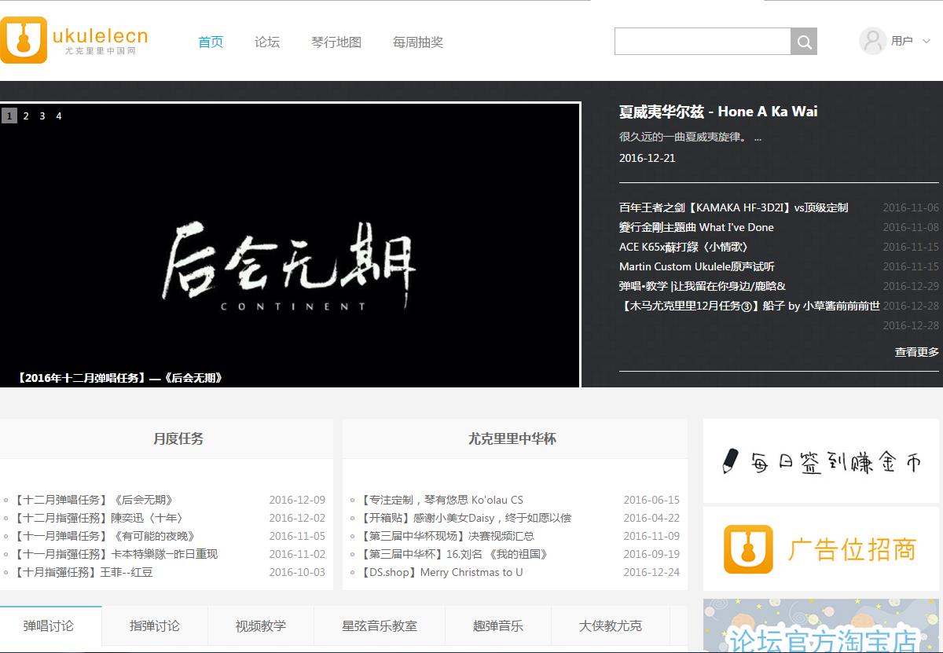Switch to 星弦音乐教室 tab
The width and height of the screenshot is (943, 653).
[380, 625]
